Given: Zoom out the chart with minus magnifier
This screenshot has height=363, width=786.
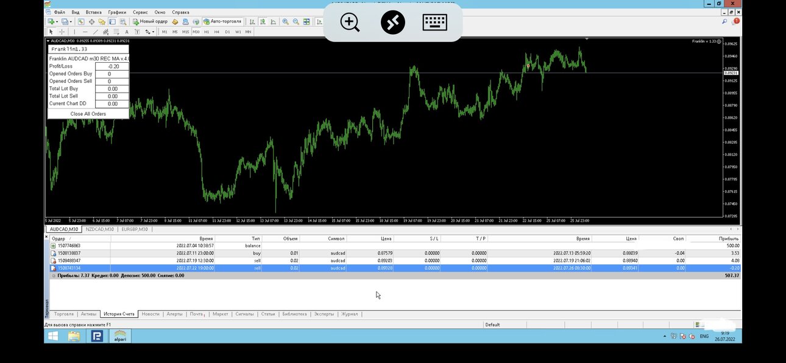Looking at the screenshot, I should coord(296,21).
